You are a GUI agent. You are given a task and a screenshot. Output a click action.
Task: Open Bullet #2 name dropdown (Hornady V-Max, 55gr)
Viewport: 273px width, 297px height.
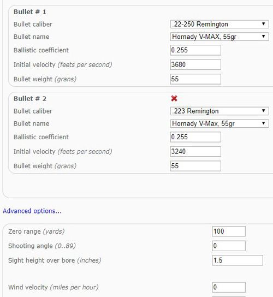coord(219,123)
